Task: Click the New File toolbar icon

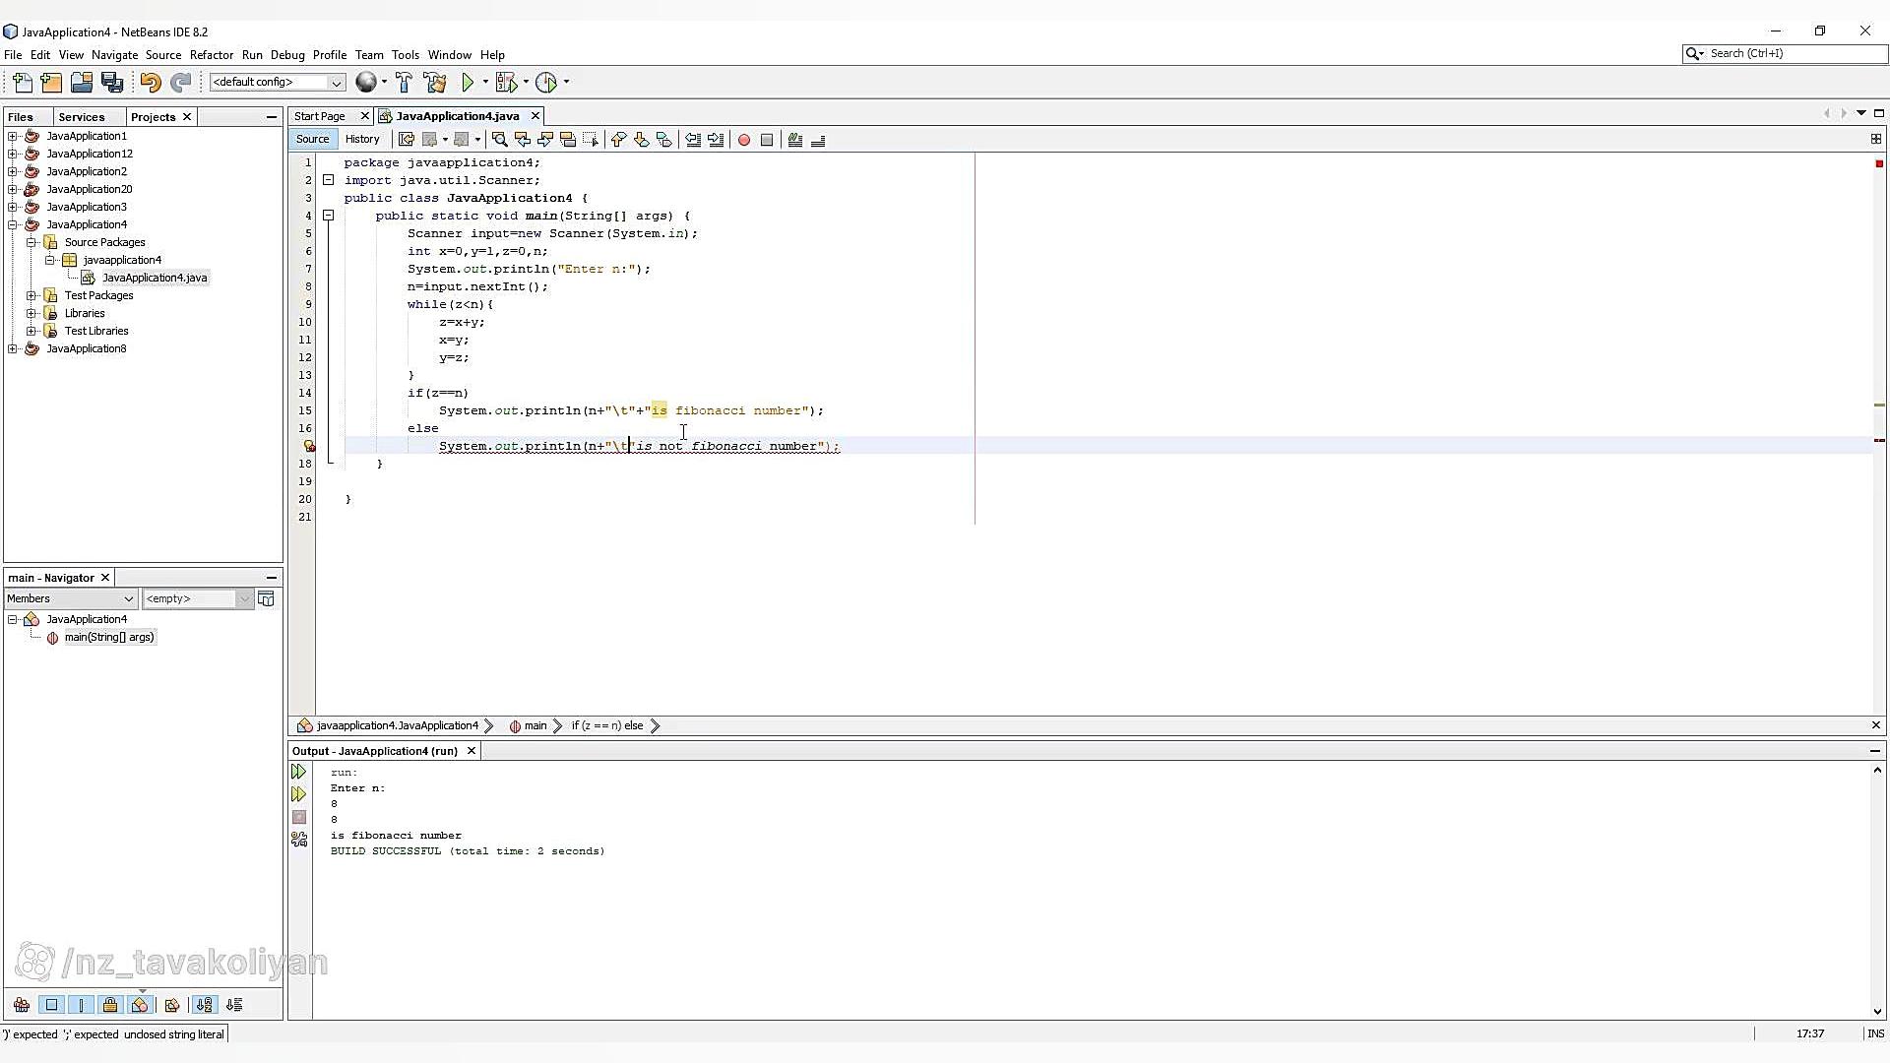Action: (23, 83)
